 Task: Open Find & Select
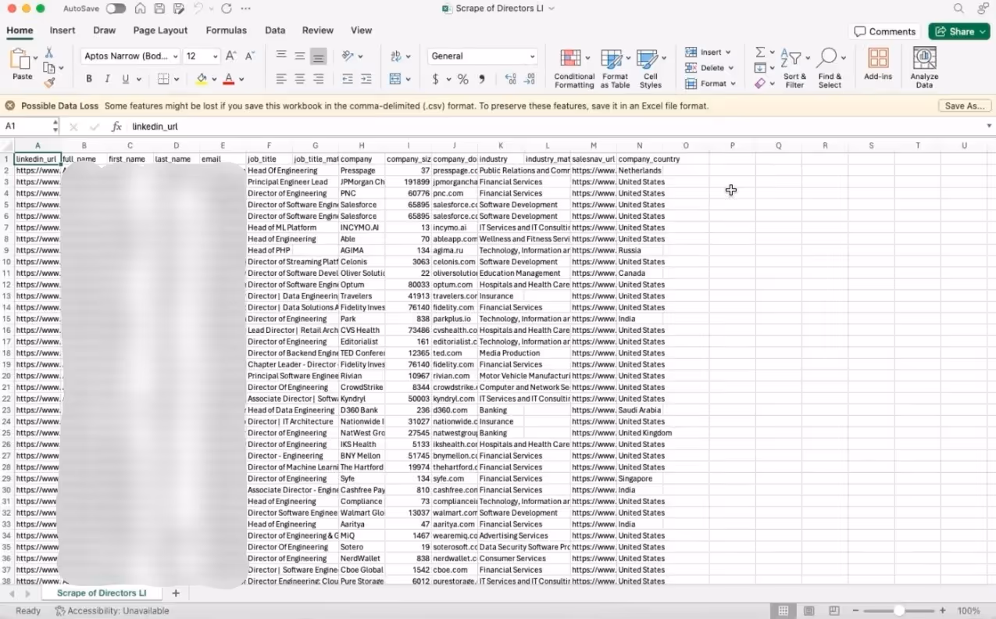(x=830, y=69)
